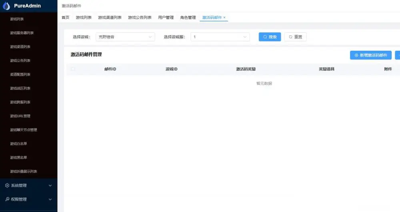Open 游戏折叠展示列表 in the sidebar
This screenshot has width=400, height=212.
[x=24, y=172]
